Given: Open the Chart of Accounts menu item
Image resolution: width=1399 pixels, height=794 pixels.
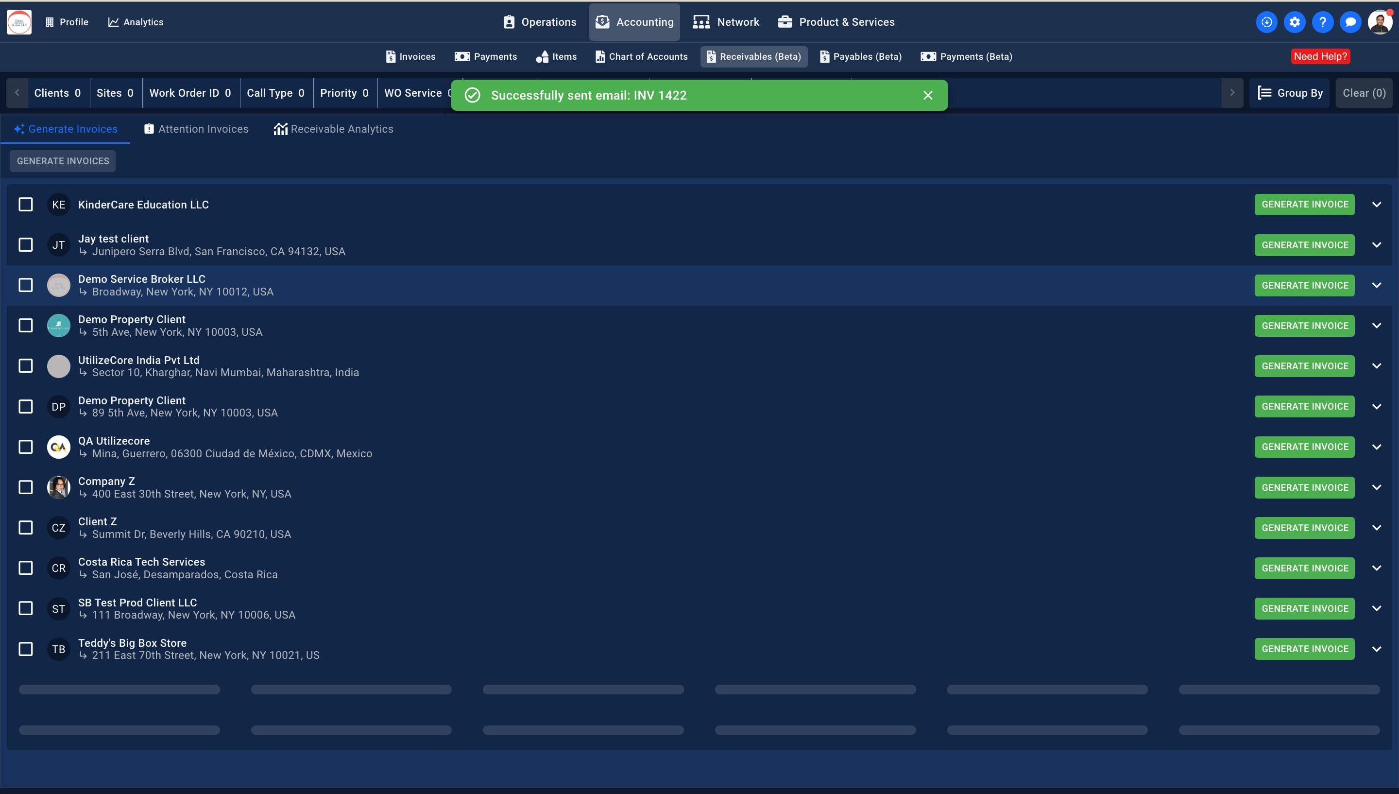Looking at the screenshot, I should pos(642,57).
